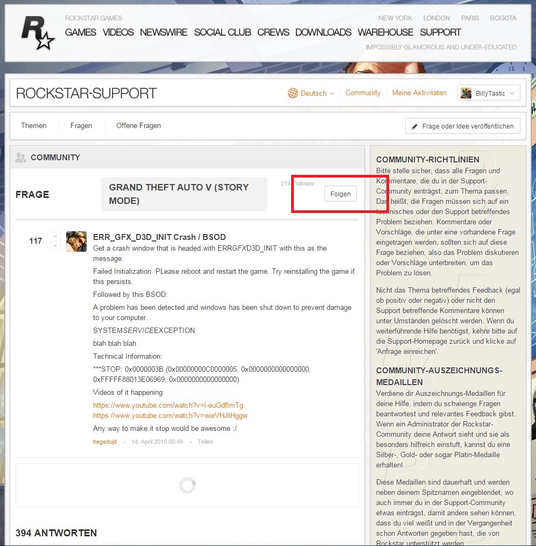Click the vote count 117
This screenshot has width=536, height=546.
(x=36, y=241)
